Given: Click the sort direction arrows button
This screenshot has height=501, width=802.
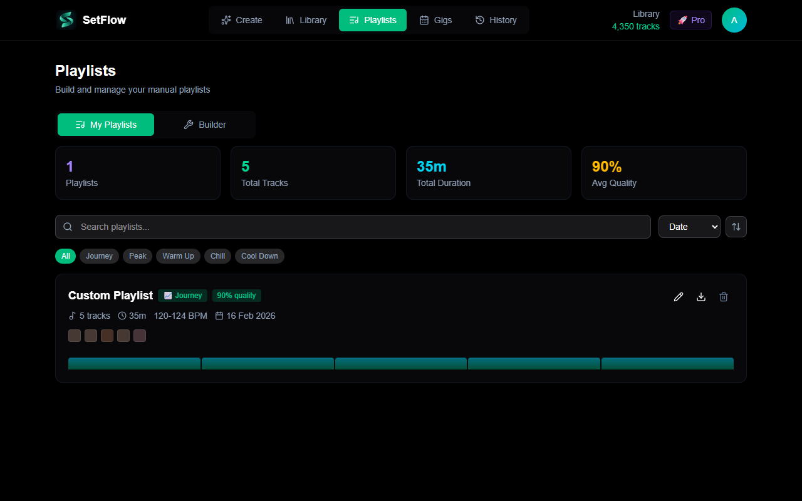Looking at the screenshot, I should [736, 227].
